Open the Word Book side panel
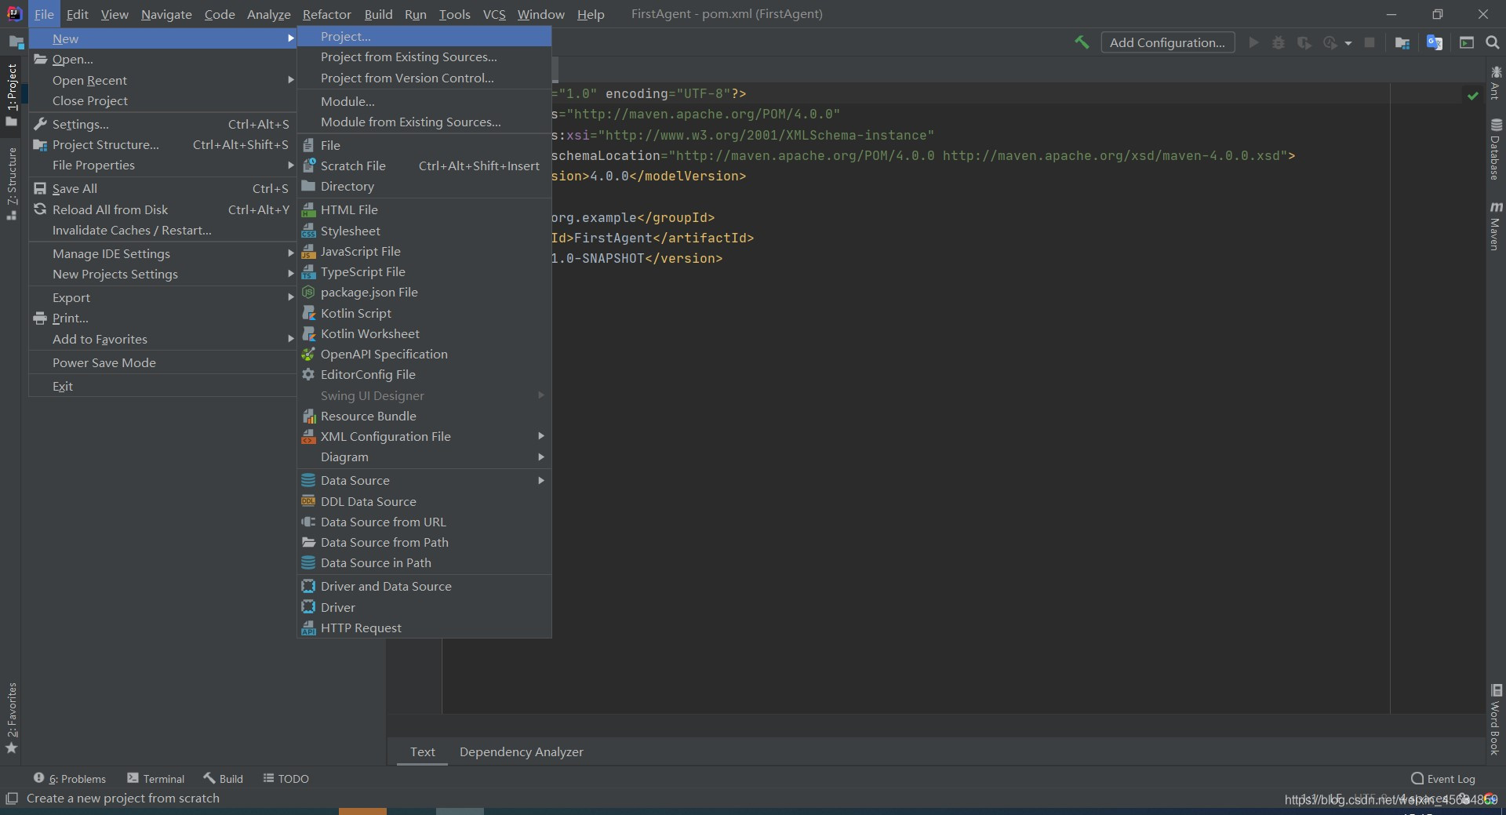1506x815 pixels. [1496, 720]
